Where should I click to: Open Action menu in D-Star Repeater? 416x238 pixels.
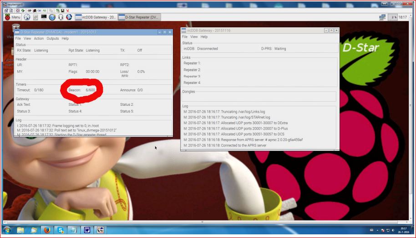(x=39, y=38)
